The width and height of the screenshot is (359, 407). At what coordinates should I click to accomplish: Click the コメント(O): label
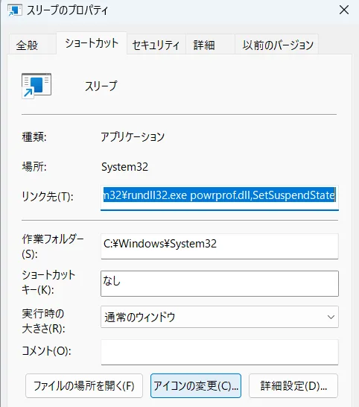pyautogui.click(x=46, y=351)
